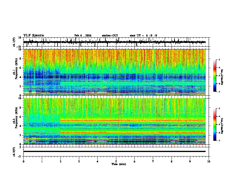Click time axis tick label "1"
The height and width of the screenshot is (181, 235).
pyautogui.click(x=42, y=161)
